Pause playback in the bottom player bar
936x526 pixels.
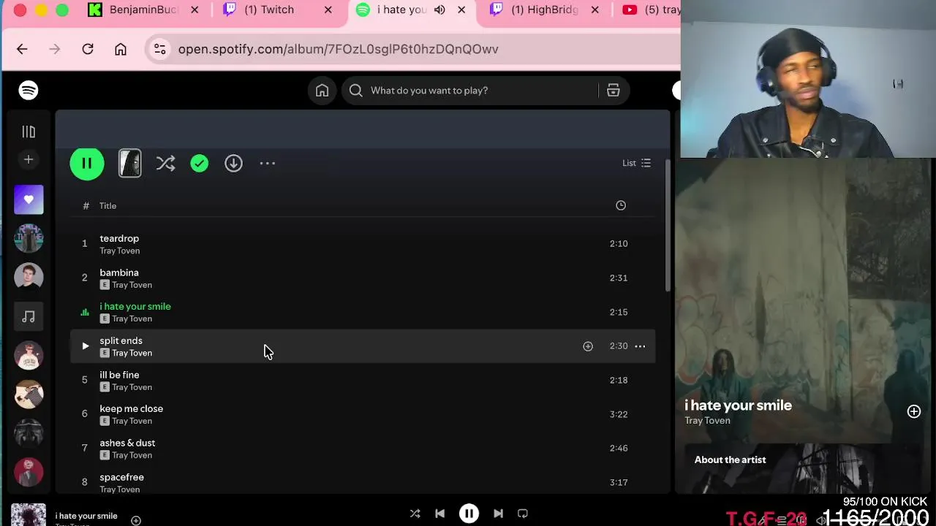(469, 514)
